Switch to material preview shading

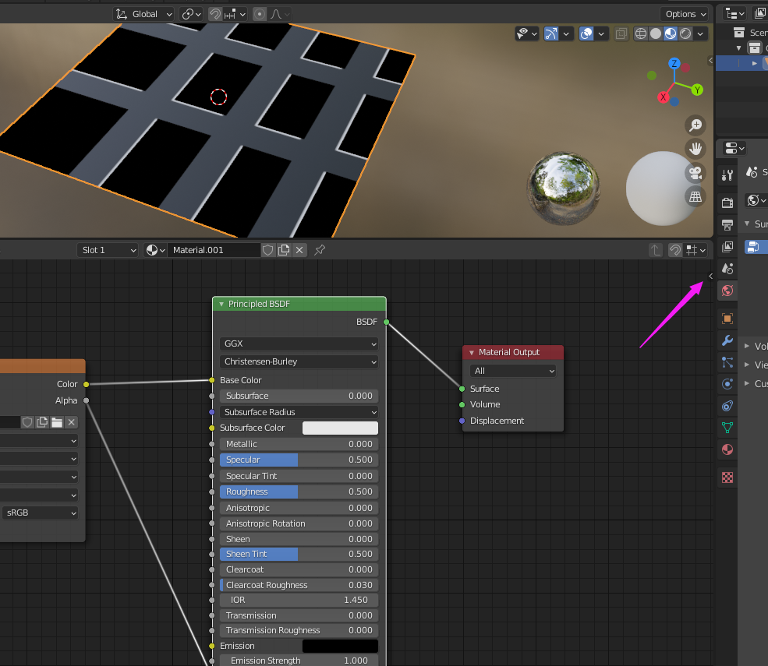671,33
